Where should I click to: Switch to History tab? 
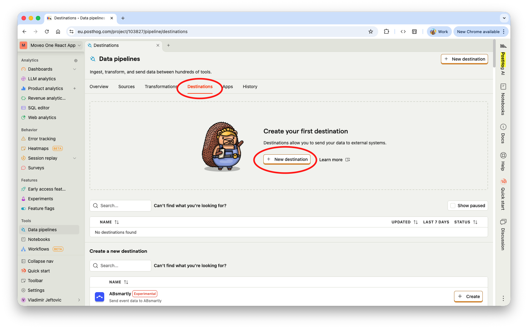tap(250, 87)
